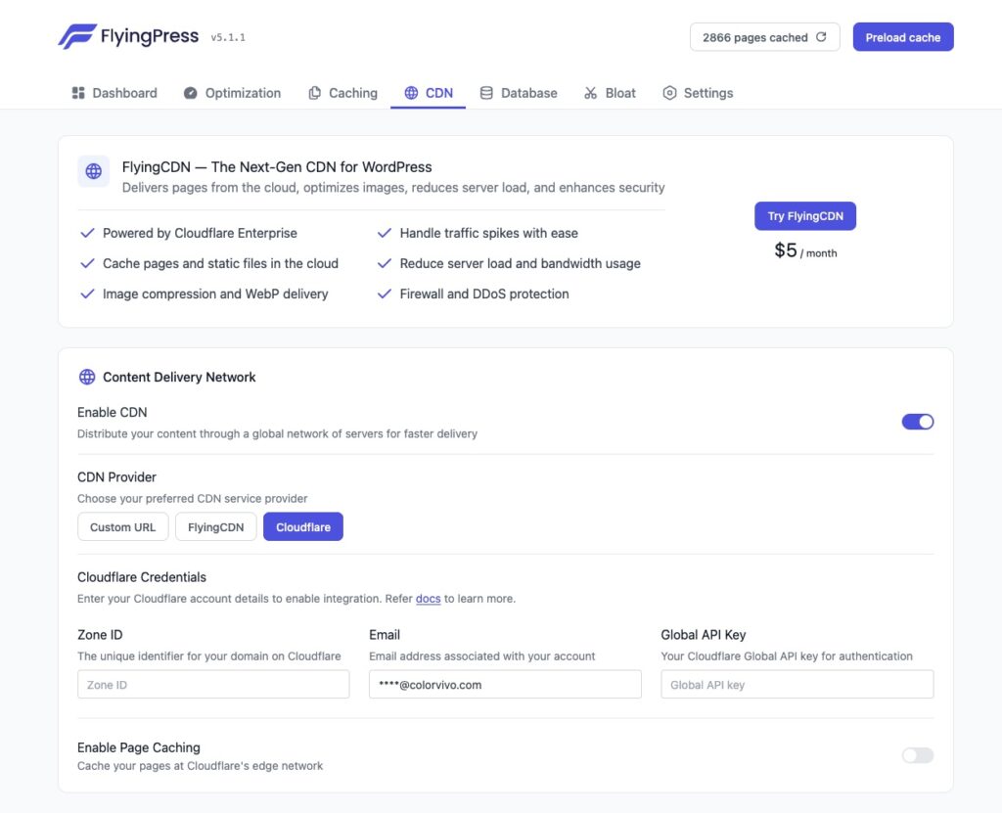Click the Optimization gauge icon
The height and width of the screenshot is (813, 1002).
(191, 93)
